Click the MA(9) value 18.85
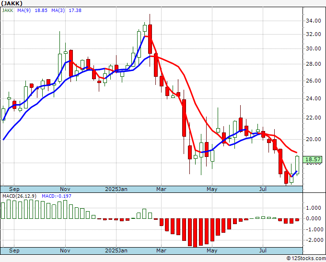Screen dimensions: 326x262 [41, 11]
